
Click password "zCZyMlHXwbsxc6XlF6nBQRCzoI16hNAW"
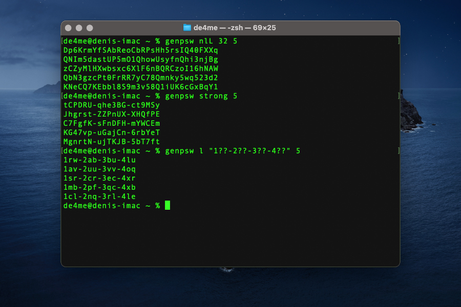point(141,69)
